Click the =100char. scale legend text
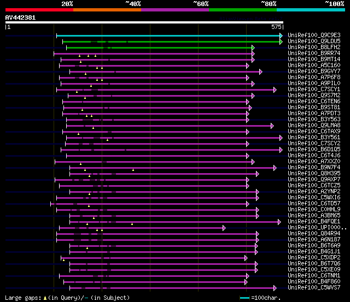 pos(266,298)
